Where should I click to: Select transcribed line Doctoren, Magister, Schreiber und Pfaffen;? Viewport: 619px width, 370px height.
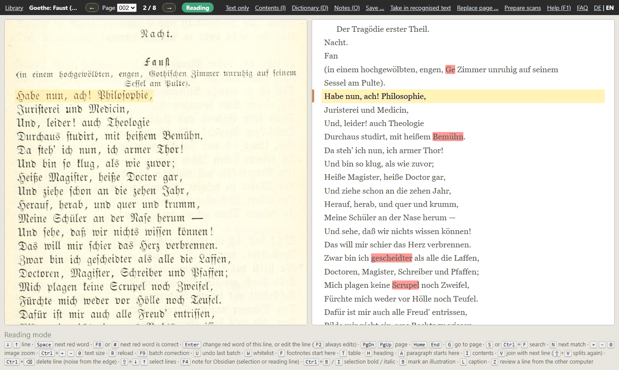click(401, 272)
